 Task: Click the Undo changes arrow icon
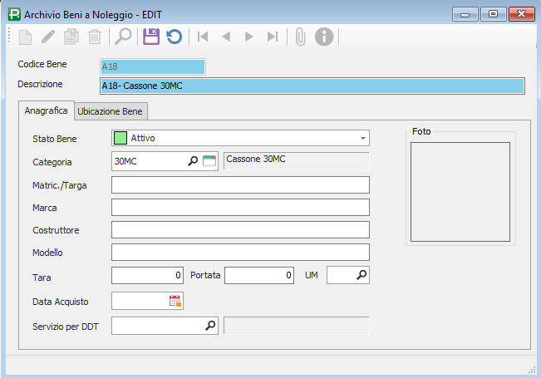click(174, 37)
